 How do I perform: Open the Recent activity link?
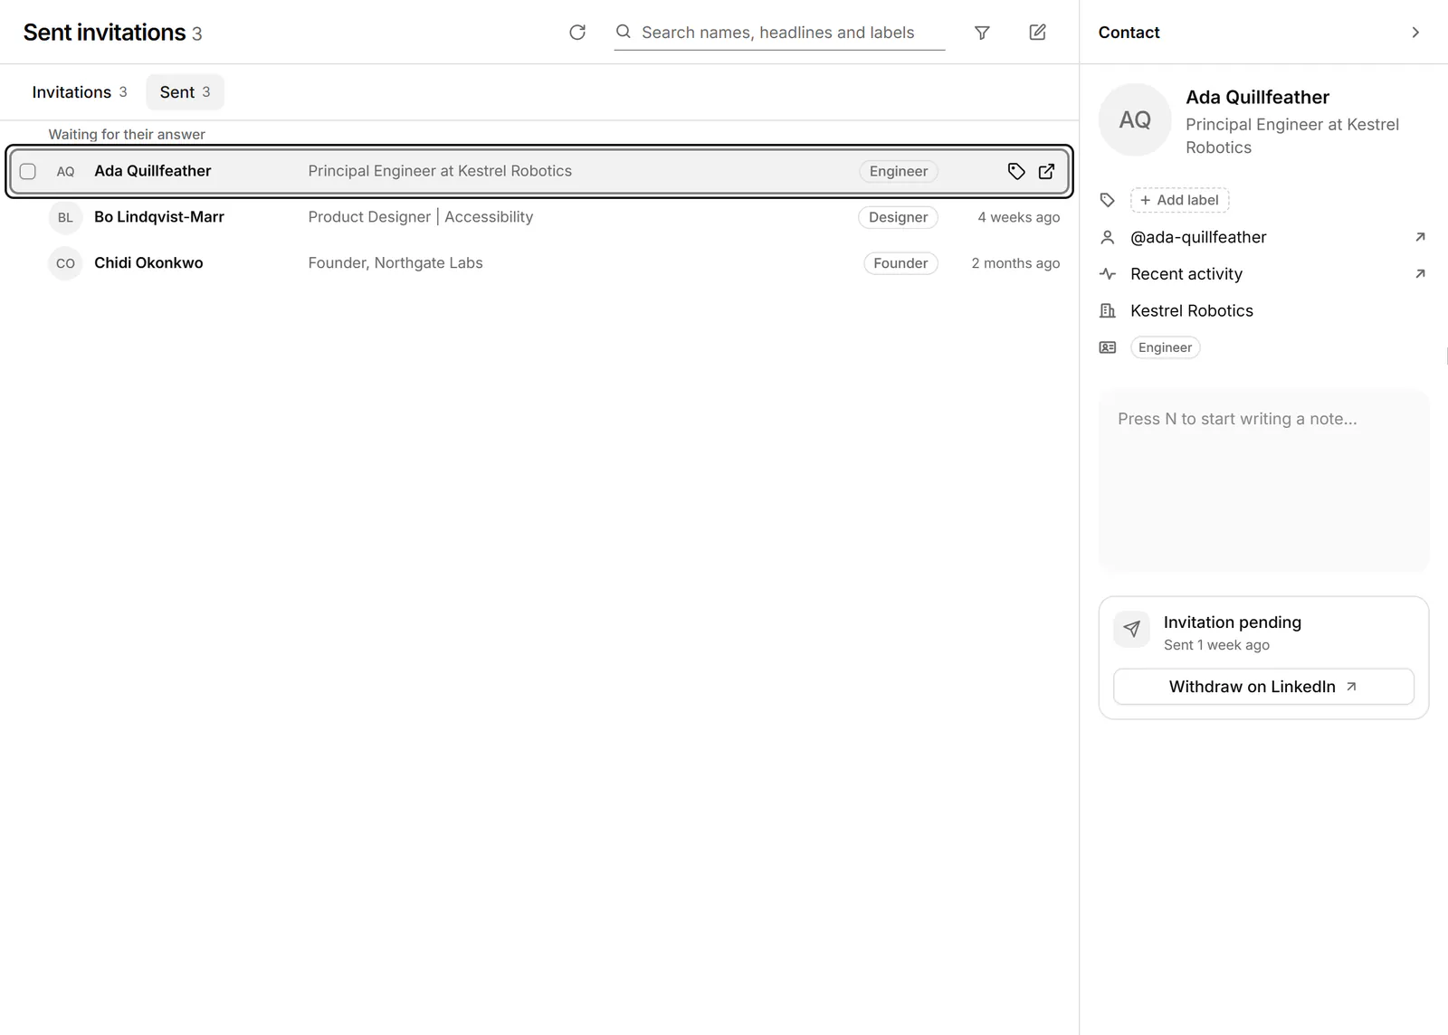1186,273
